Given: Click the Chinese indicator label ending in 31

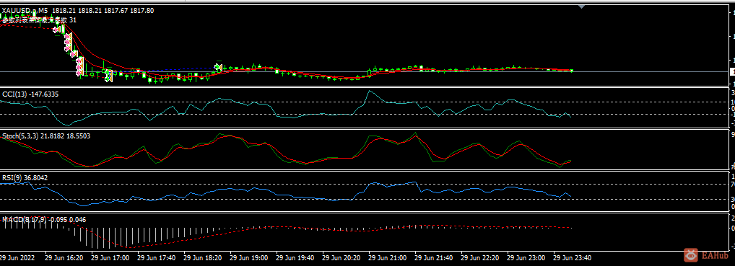Looking at the screenshot, I should (40, 20).
